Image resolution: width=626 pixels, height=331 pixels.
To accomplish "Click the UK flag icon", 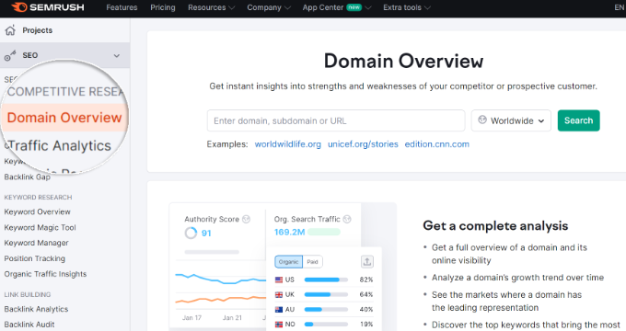I will tap(279, 295).
